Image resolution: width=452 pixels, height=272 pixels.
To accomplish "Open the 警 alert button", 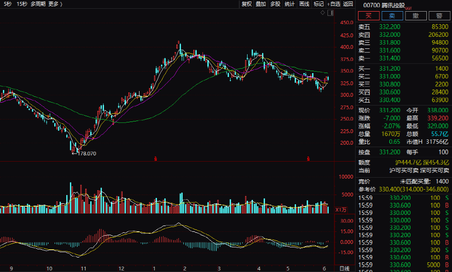I will click(x=438, y=15).
